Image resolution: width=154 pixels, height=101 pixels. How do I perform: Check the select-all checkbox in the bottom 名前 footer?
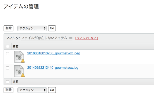click(7, 82)
